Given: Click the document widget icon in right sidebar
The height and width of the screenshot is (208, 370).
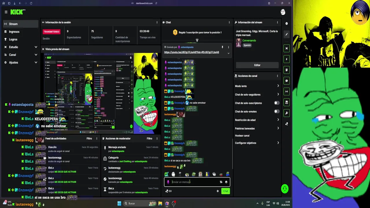Looking at the screenshot, I should pyautogui.click(x=286, y=70).
